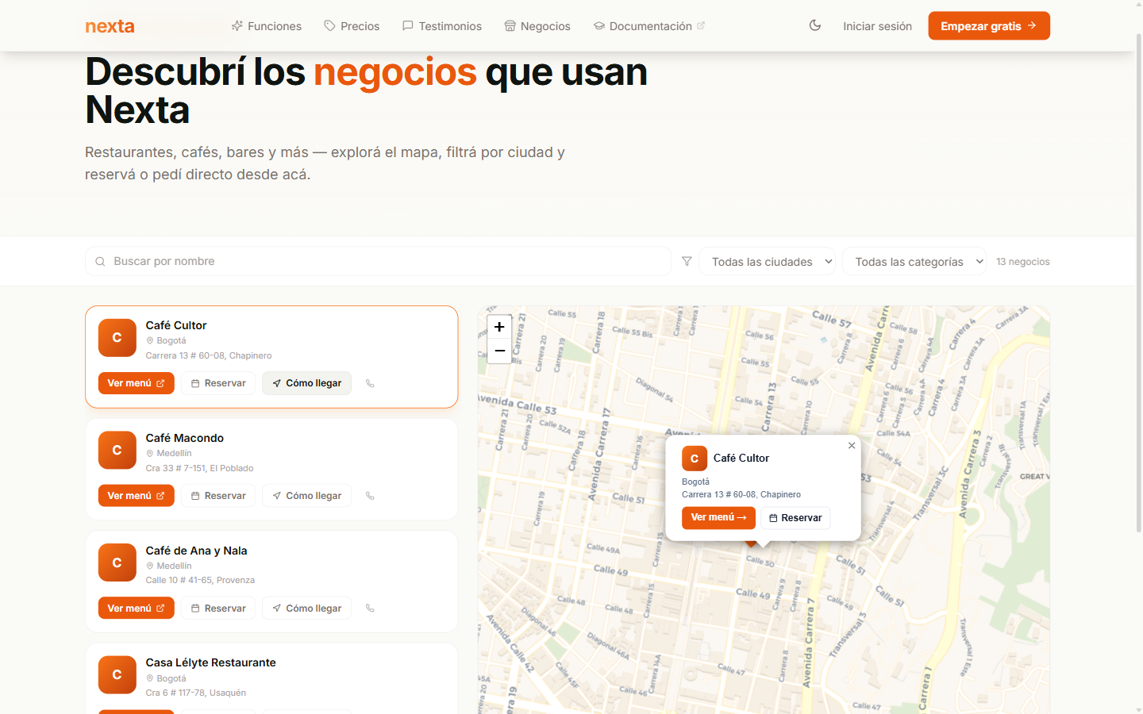Click Reservar on Café de Ana y Nala
Viewport: 1143px width, 714px height.
click(x=218, y=608)
